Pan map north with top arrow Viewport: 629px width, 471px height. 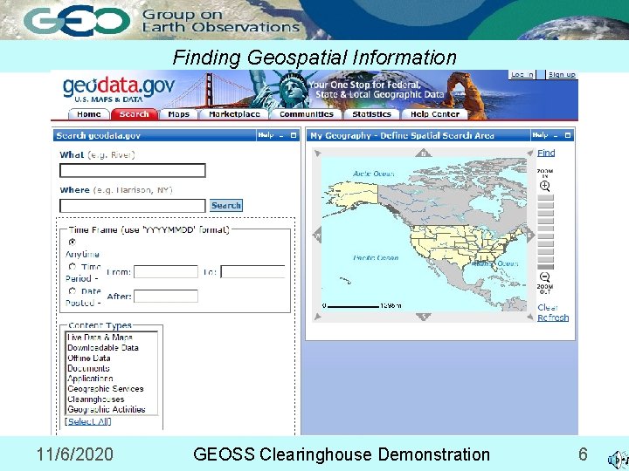click(423, 153)
